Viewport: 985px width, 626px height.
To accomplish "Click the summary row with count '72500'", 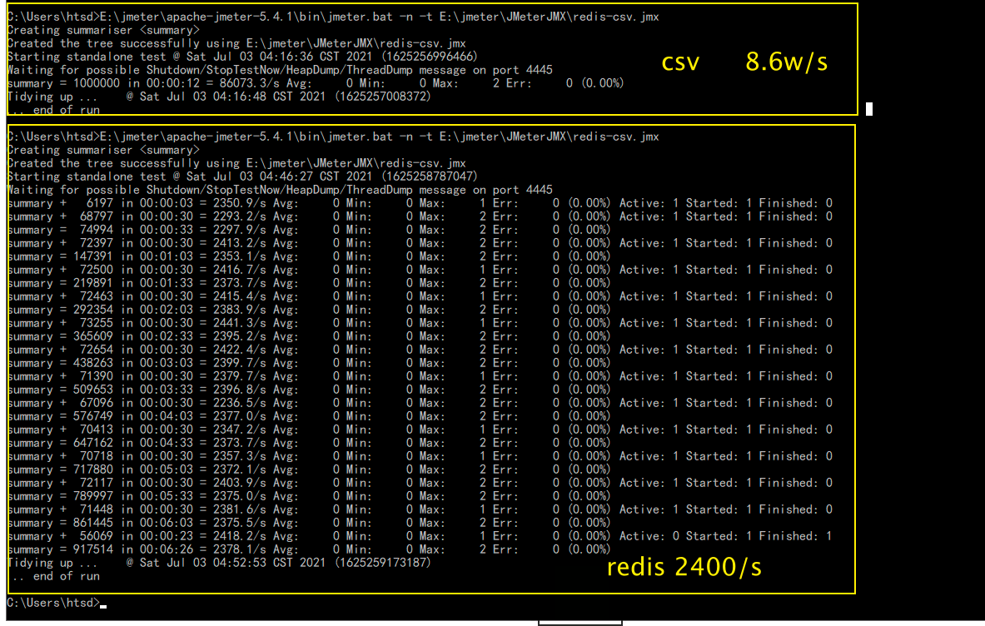I will click(420, 270).
